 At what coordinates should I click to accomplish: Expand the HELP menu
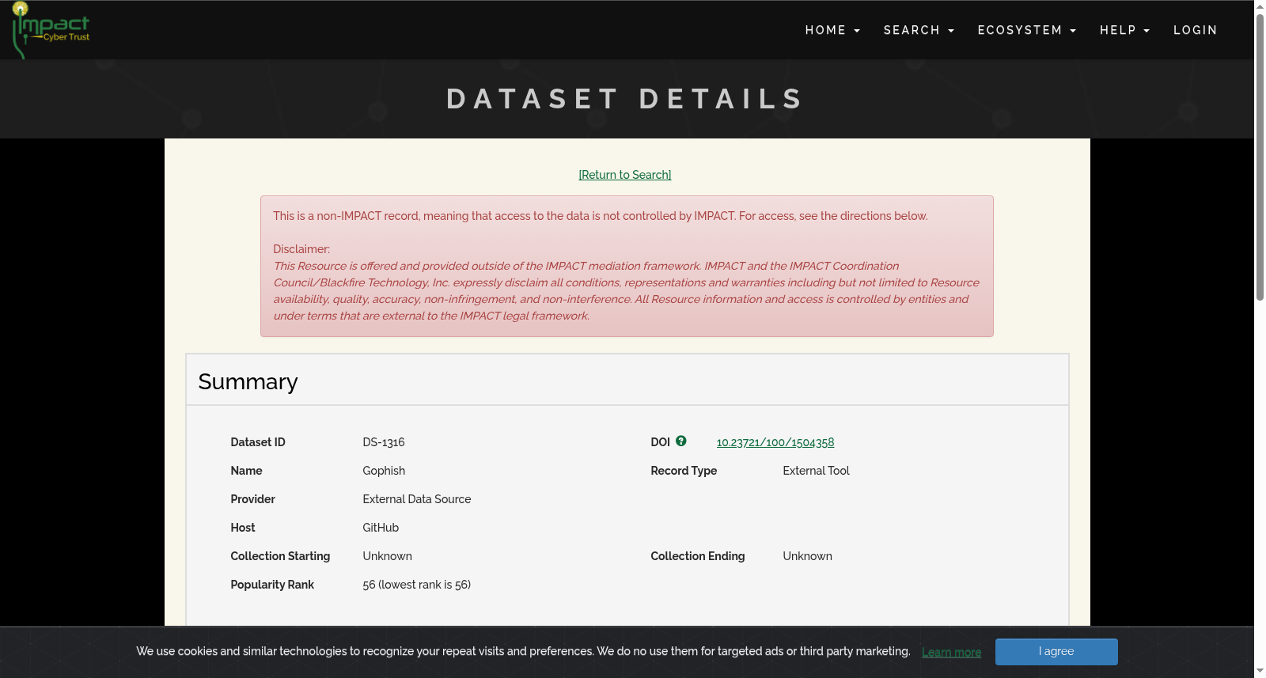[x=1124, y=30]
